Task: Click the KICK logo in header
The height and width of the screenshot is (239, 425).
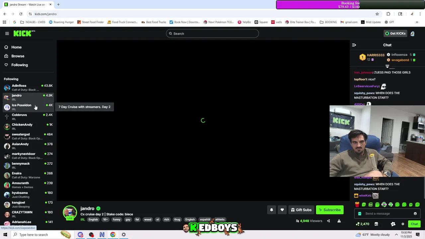Action: tap(24, 33)
